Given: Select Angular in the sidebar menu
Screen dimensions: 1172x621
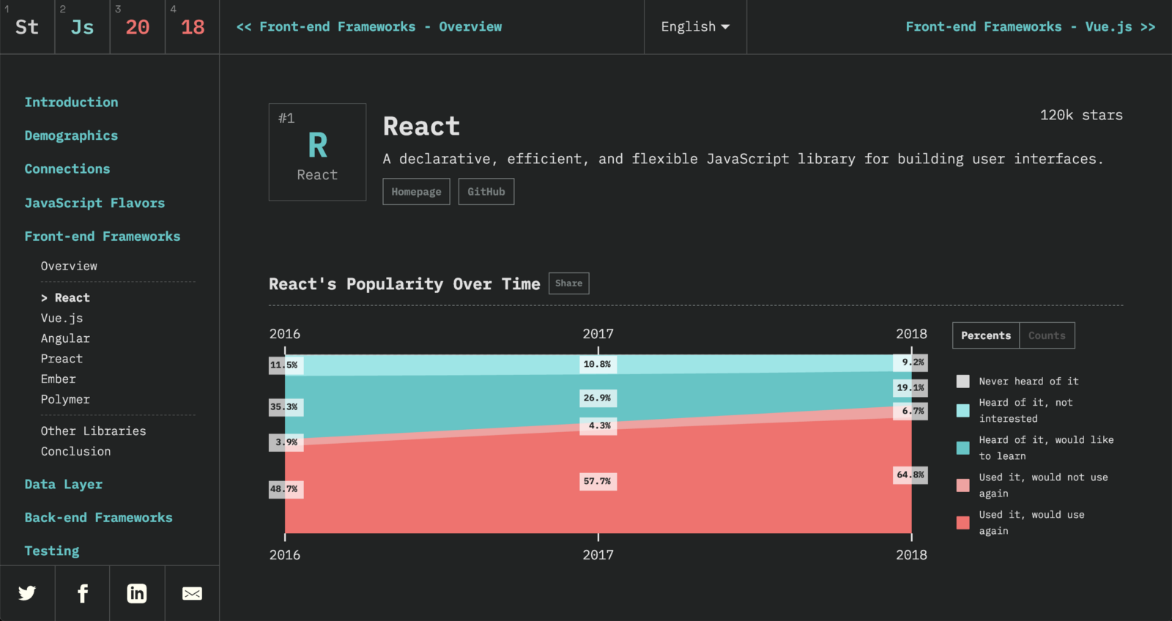Looking at the screenshot, I should [65, 338].
